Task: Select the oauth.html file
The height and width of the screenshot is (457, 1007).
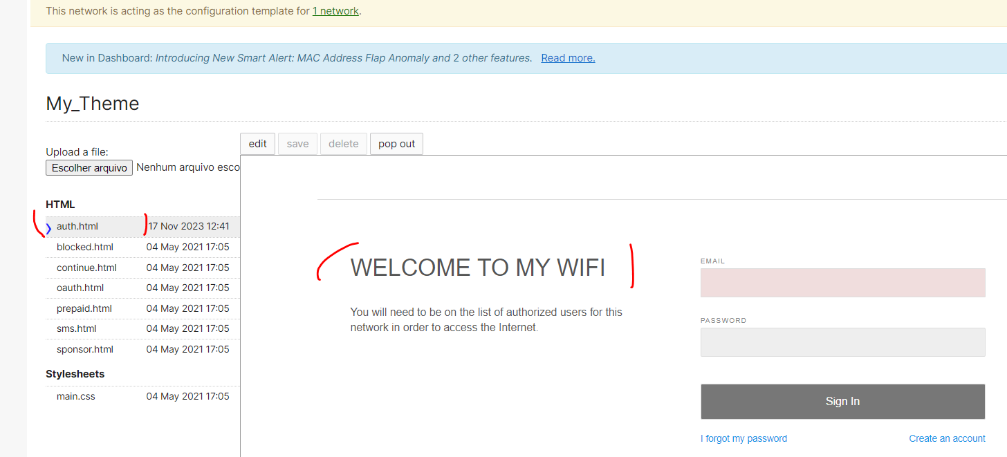Action: (x=80, y=288)
